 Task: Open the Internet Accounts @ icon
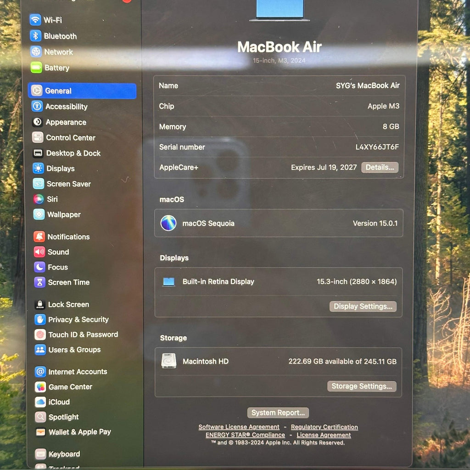point(40,372)
